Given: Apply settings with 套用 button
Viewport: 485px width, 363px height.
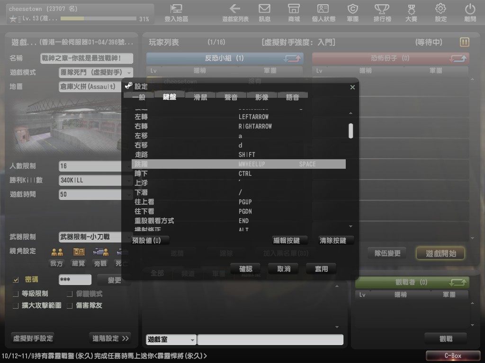Looking at the screenshot, I should click(322, 269).
